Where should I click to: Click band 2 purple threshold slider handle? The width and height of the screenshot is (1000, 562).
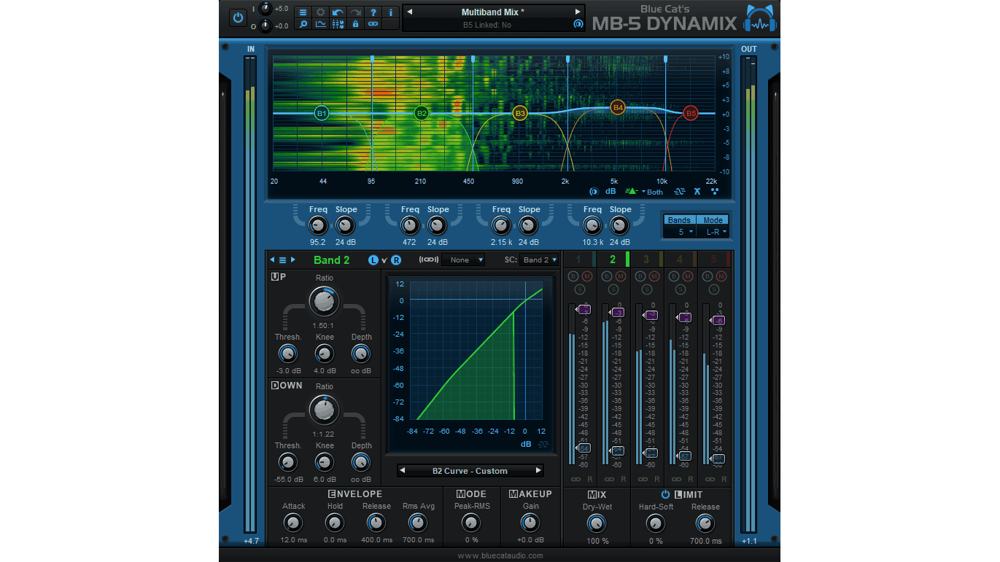point(617,313)
